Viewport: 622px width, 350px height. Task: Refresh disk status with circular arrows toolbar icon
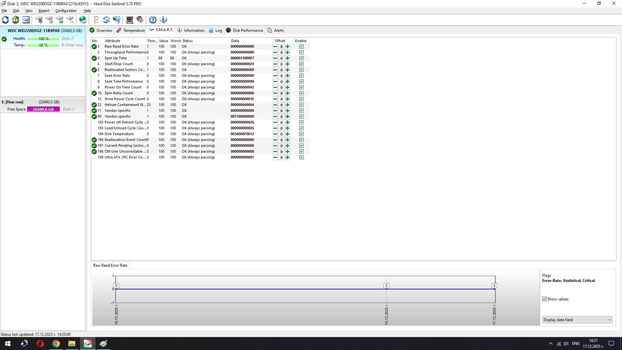5,19
